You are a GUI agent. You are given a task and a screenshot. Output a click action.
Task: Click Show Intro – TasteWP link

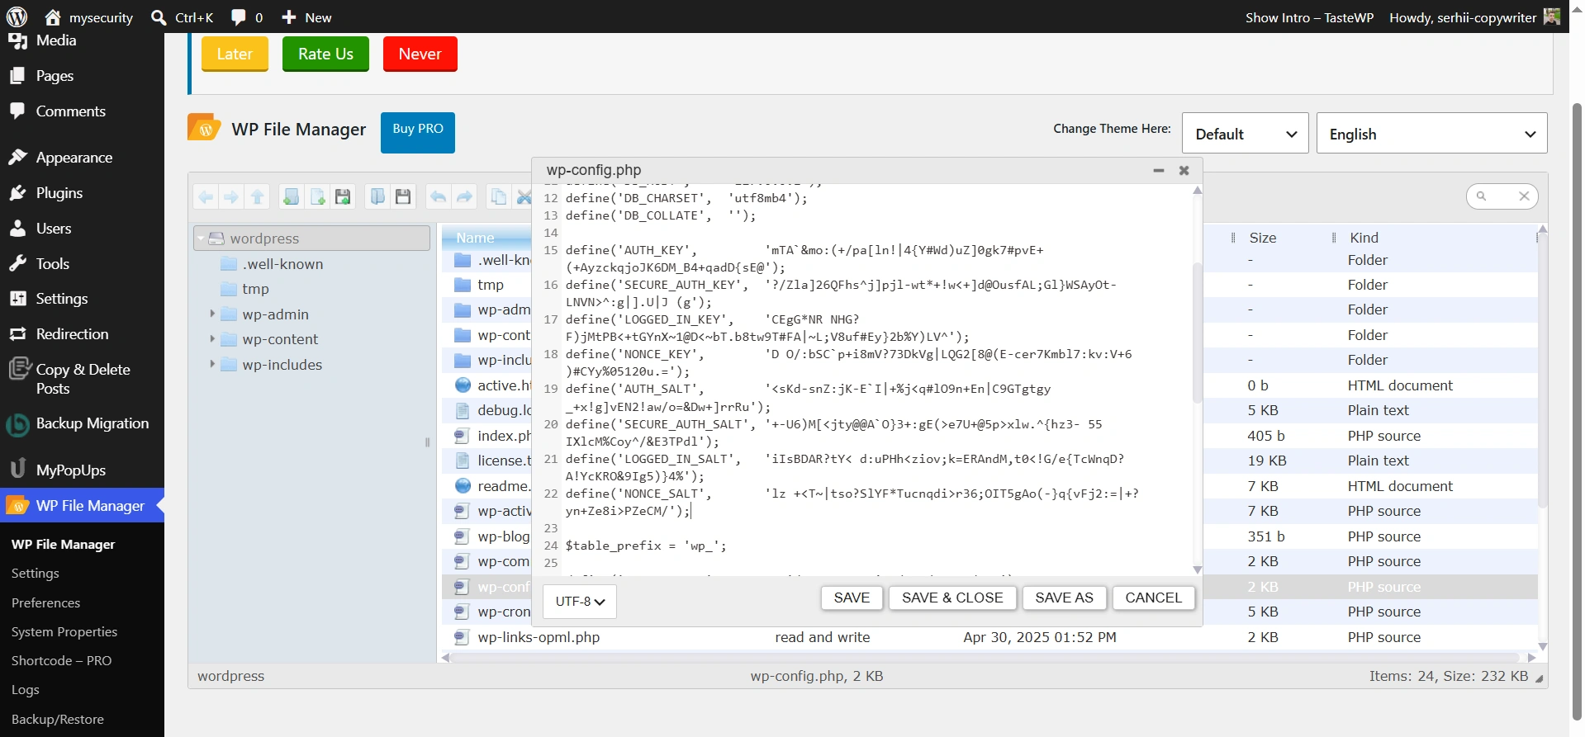click(1309, 17)
